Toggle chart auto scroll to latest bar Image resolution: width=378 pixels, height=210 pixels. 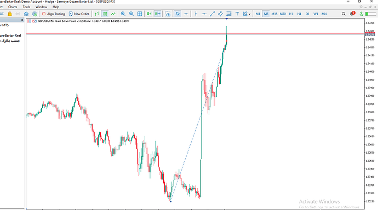[150, 14]
